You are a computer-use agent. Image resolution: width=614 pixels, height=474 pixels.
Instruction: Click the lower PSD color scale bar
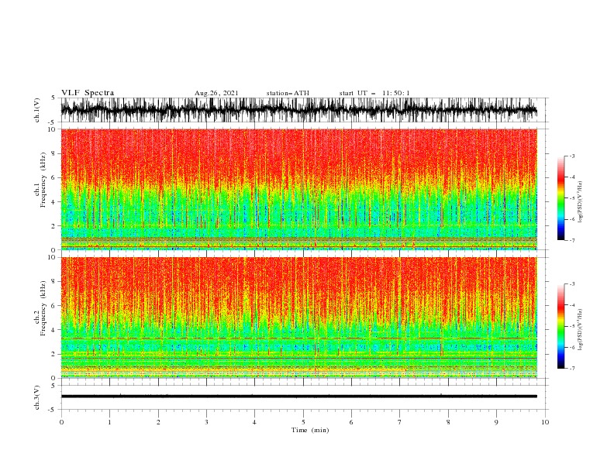(561, 326)
